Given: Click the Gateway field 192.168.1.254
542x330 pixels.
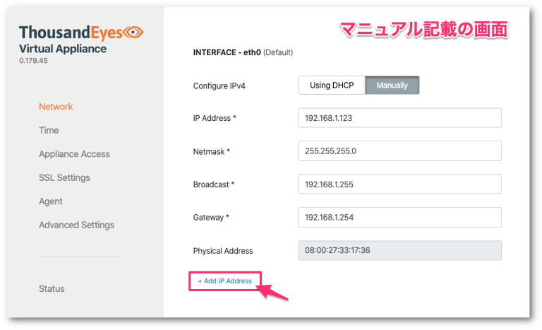Looking at the screenshot, I should coord(400,217).
